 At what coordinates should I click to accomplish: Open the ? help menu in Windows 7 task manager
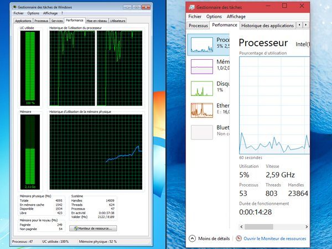coord(62,13)
